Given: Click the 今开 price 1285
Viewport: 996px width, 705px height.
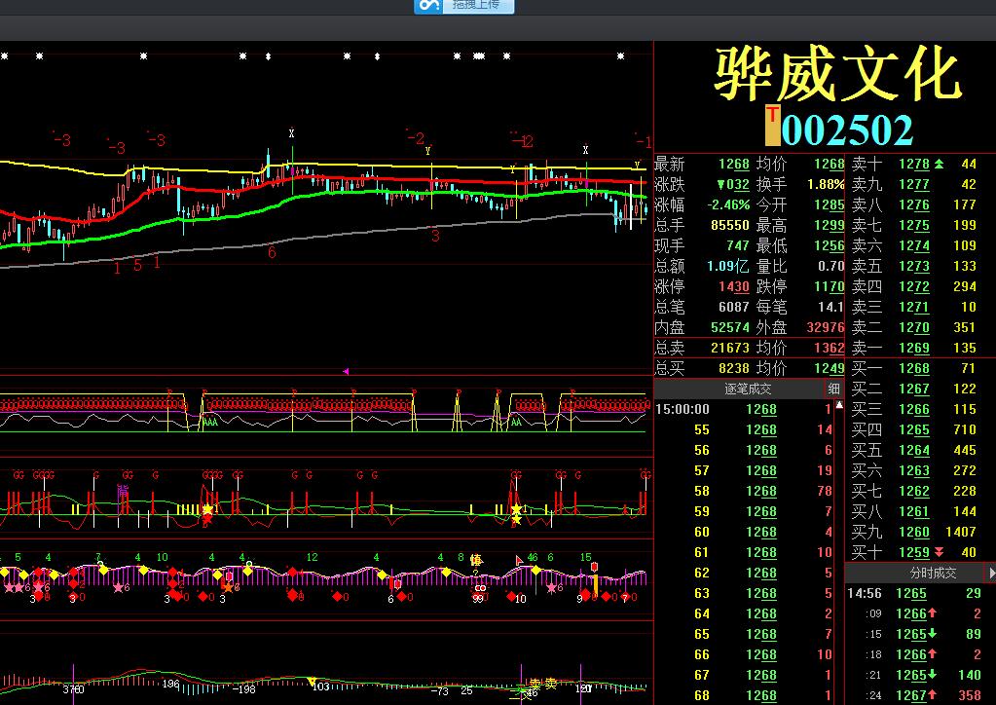Looking at the screenshot, I should coord(830,205).
